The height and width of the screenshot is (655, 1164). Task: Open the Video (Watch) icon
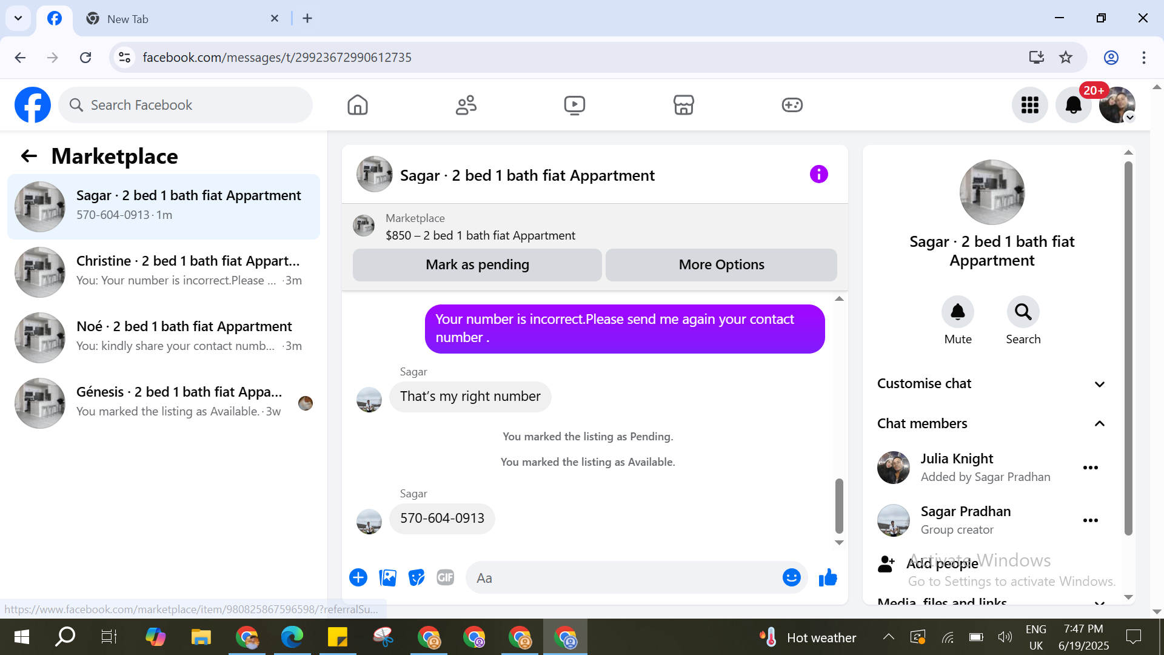point(575,105)
